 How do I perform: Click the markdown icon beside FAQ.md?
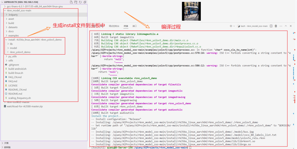pos(6,81)
